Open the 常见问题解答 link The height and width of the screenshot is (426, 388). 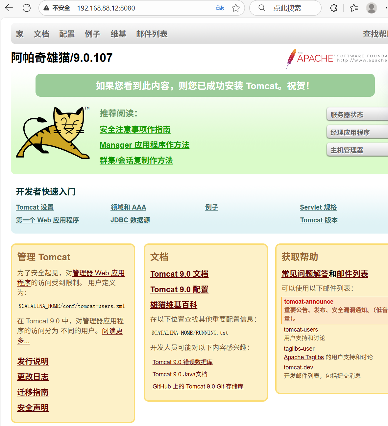[x=305, y=274]
